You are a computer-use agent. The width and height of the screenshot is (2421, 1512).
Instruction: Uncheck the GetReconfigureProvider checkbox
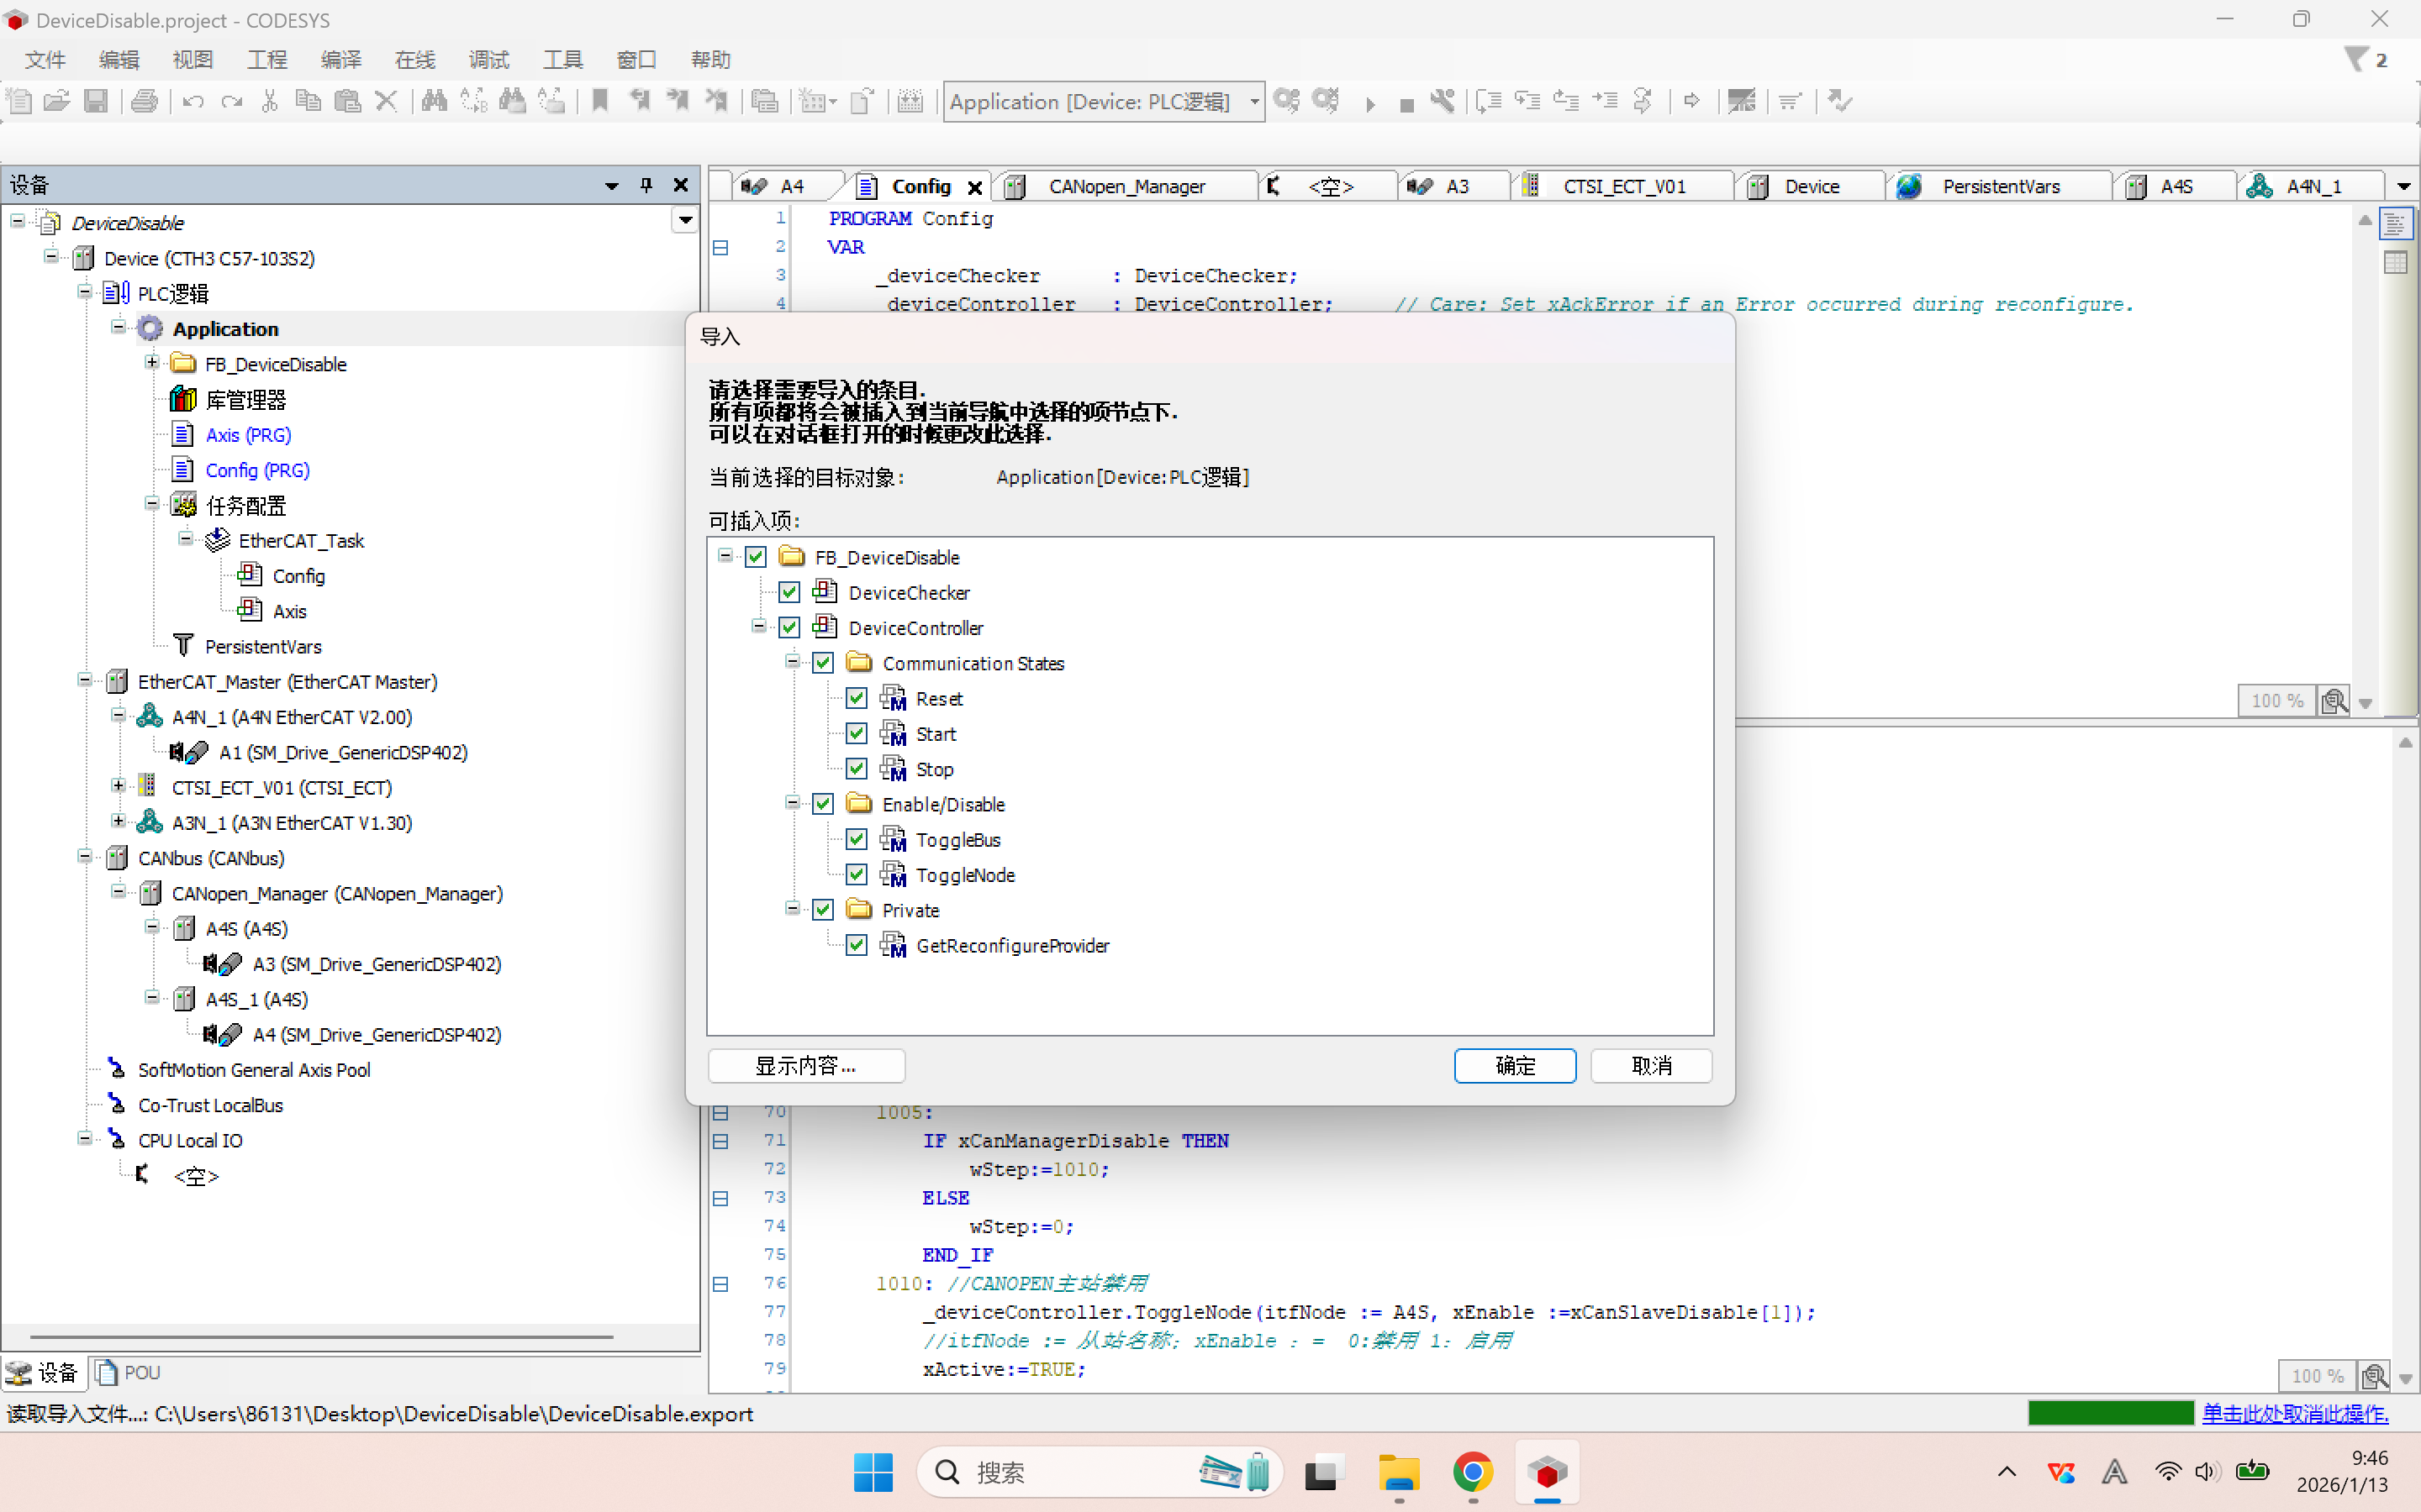[x=857, y=945]
